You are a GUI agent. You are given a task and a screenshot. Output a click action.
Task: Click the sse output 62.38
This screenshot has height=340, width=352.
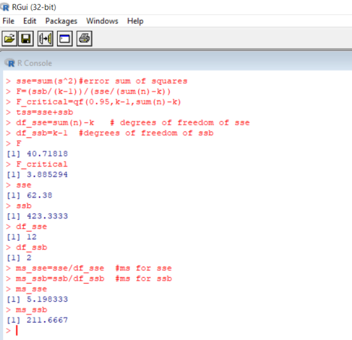click(40, 195)
